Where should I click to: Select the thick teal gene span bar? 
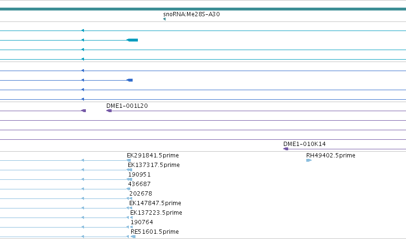click(203, 9)
